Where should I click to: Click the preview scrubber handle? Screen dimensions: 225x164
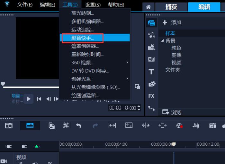point(3,84)
